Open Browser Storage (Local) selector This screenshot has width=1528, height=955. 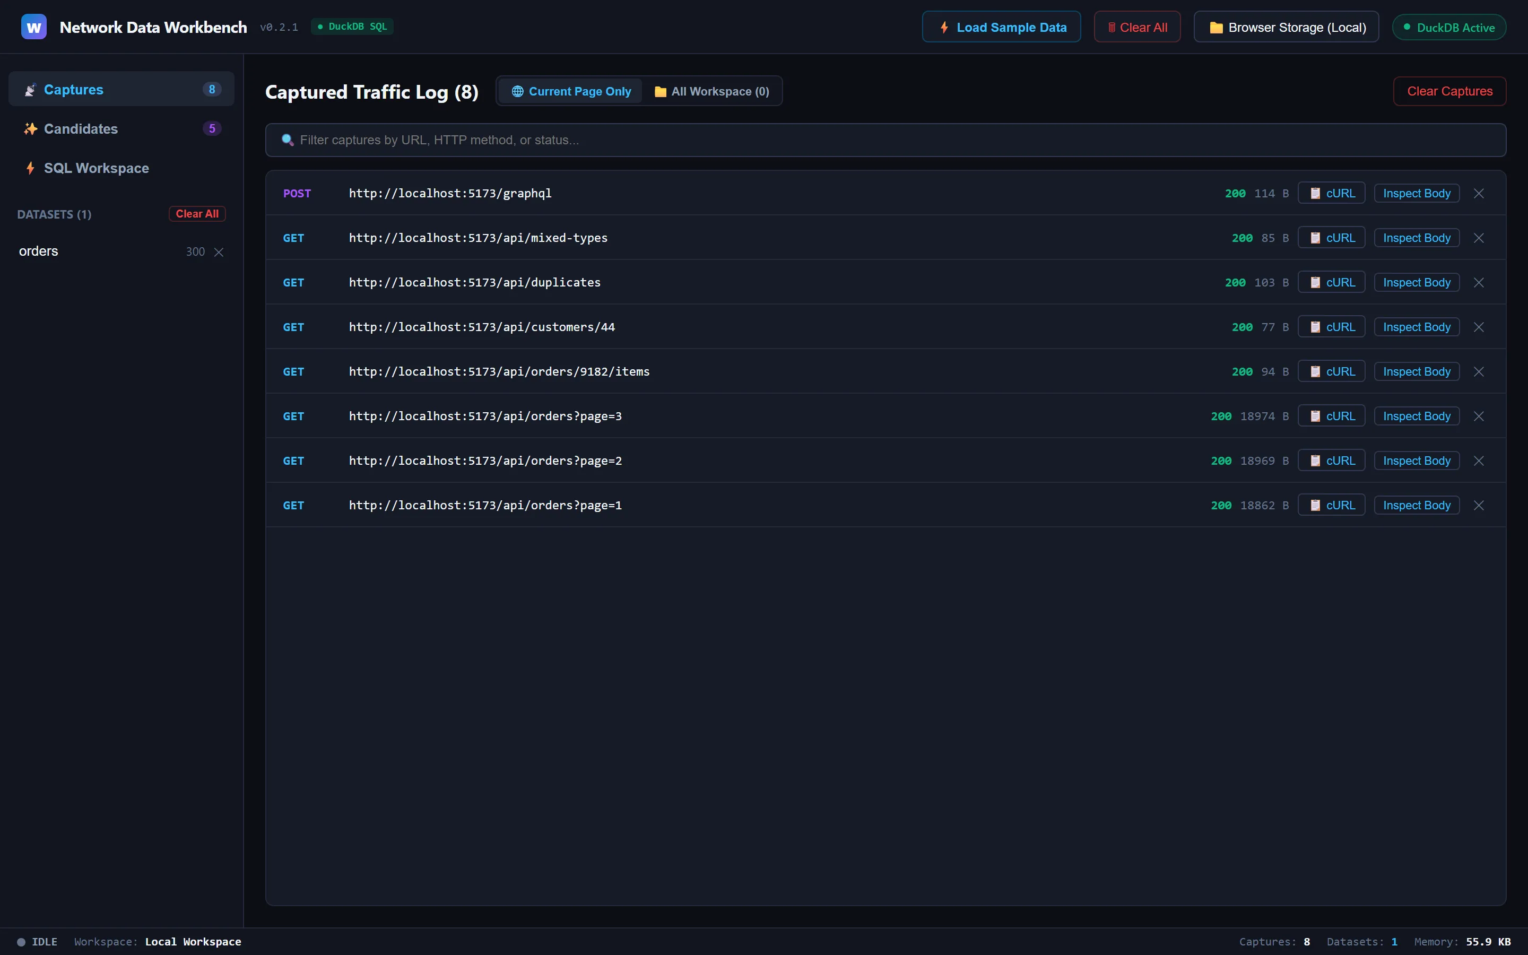coord(1286,27)
